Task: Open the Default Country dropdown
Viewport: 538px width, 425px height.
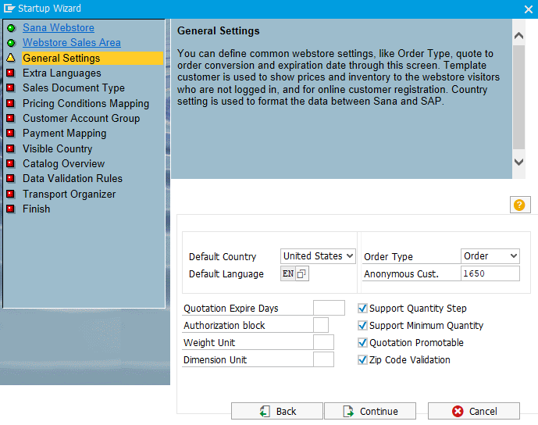Action: coord(318,256)
